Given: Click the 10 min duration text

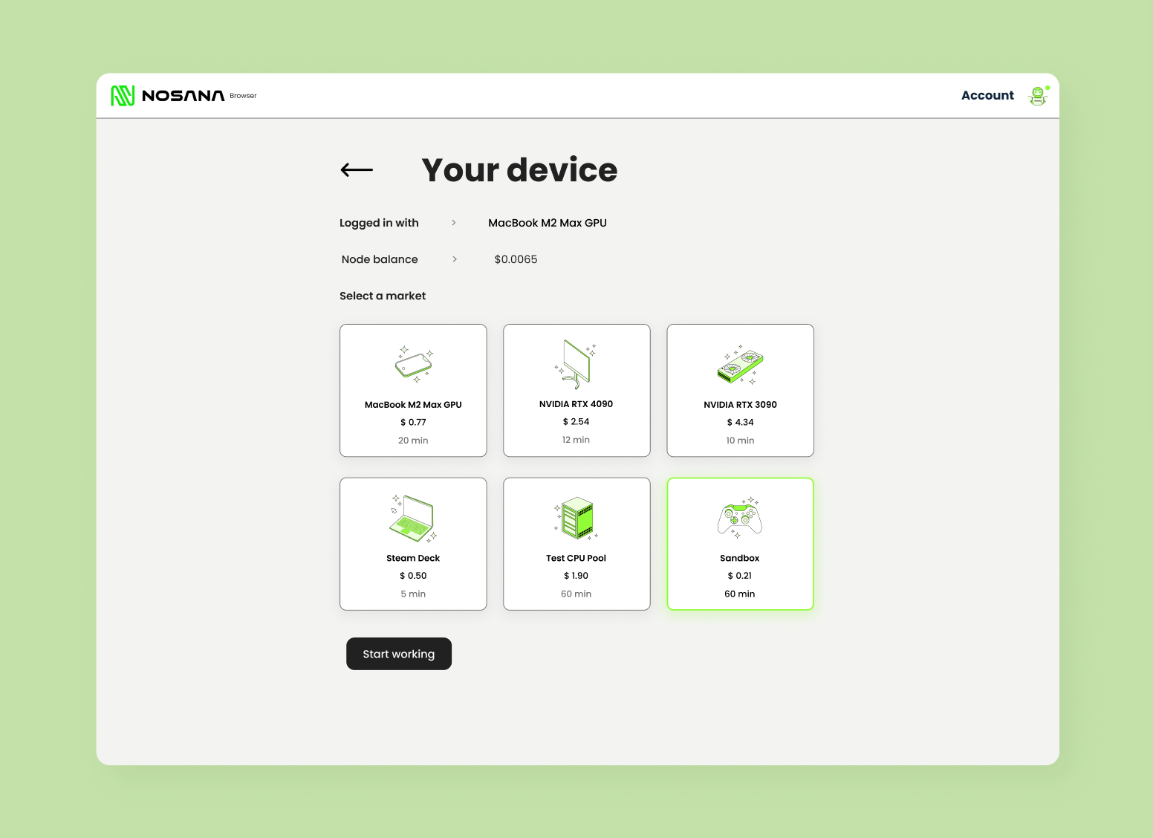Looking at the screenshot, I should click(x=740, y=441).
